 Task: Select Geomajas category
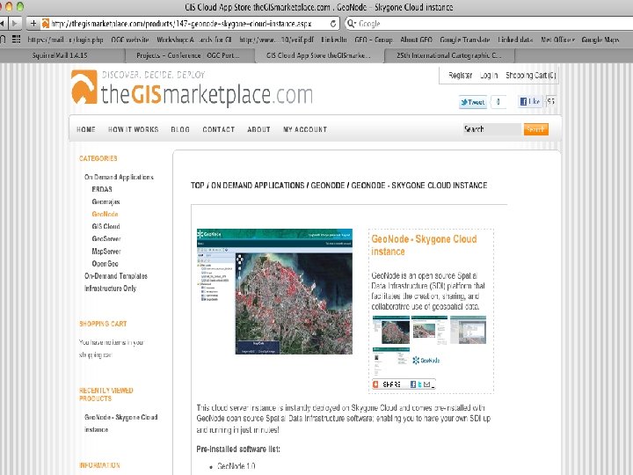[105, 201]
